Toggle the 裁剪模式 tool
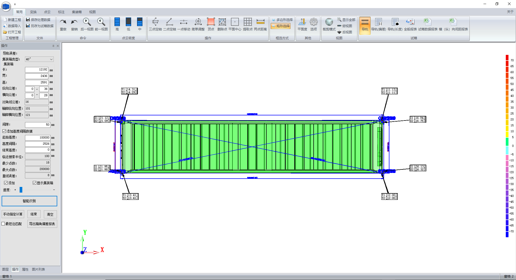The image size is (516, 280). [x=329, y=24]
